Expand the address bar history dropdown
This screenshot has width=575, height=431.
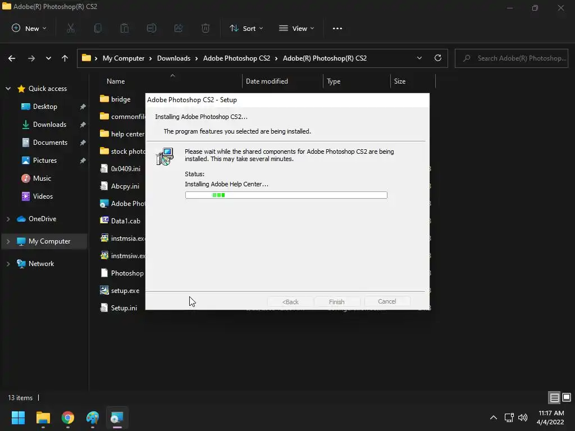tap(419, 58)
